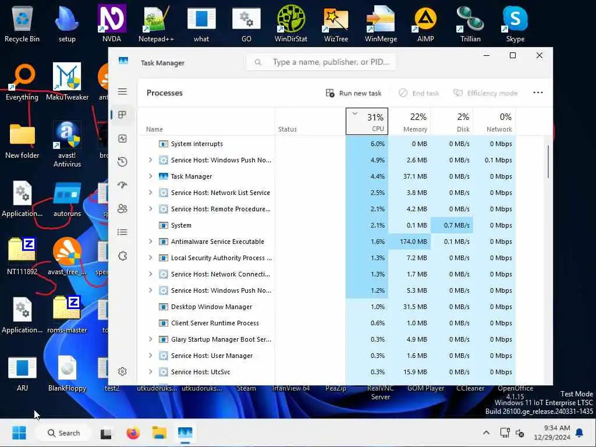The width and height of the screenshot is (596, 447).
Task: Expand Service Host: Network Connecti... row
Action: click(x=150, y=274)
